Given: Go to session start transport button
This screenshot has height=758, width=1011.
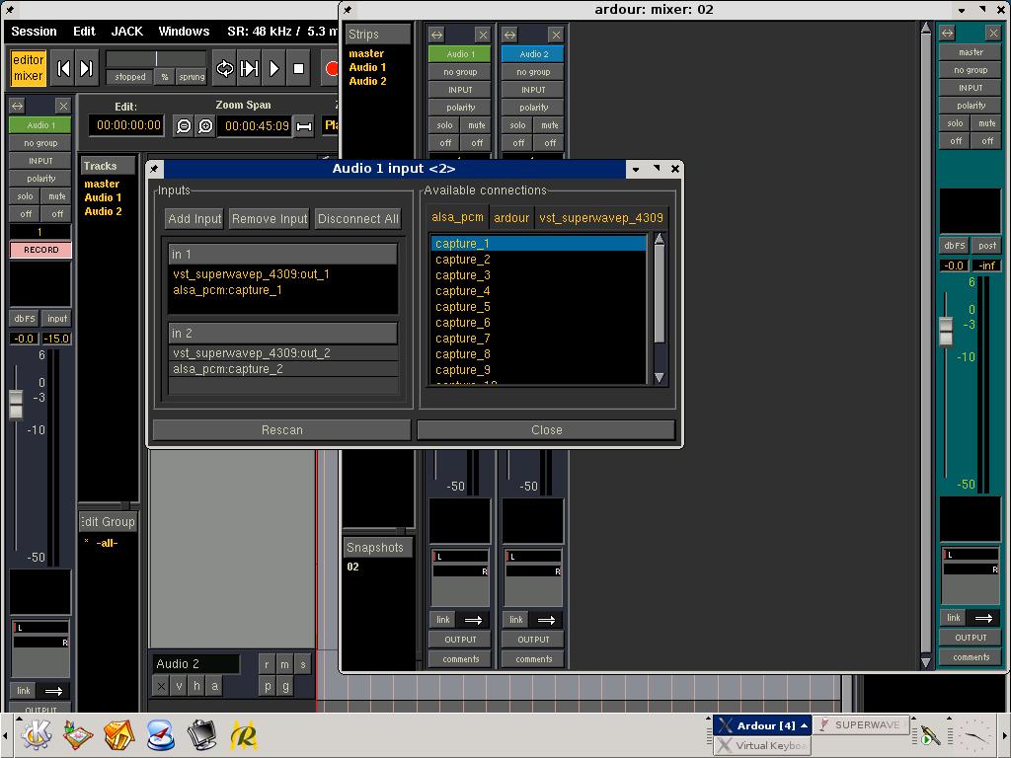Looking at the screenshot, I should point(63,68).
